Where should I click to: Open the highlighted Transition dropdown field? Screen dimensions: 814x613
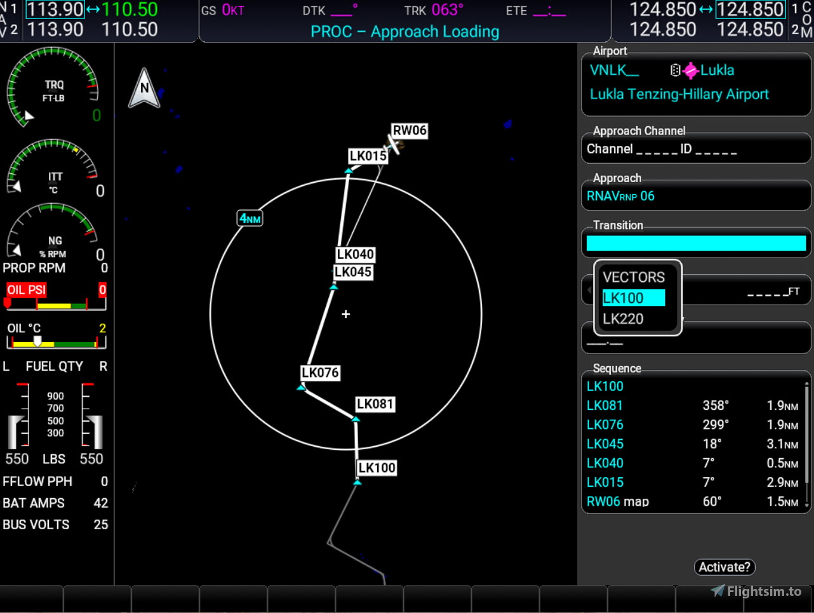pos(695,243)
